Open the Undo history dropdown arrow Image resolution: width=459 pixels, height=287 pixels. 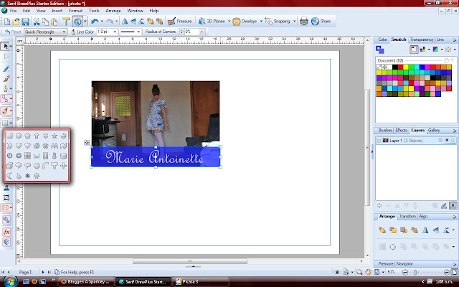(x=102, y=22)
